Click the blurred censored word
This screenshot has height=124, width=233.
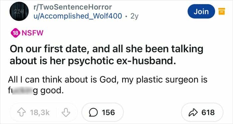[23, 91]
